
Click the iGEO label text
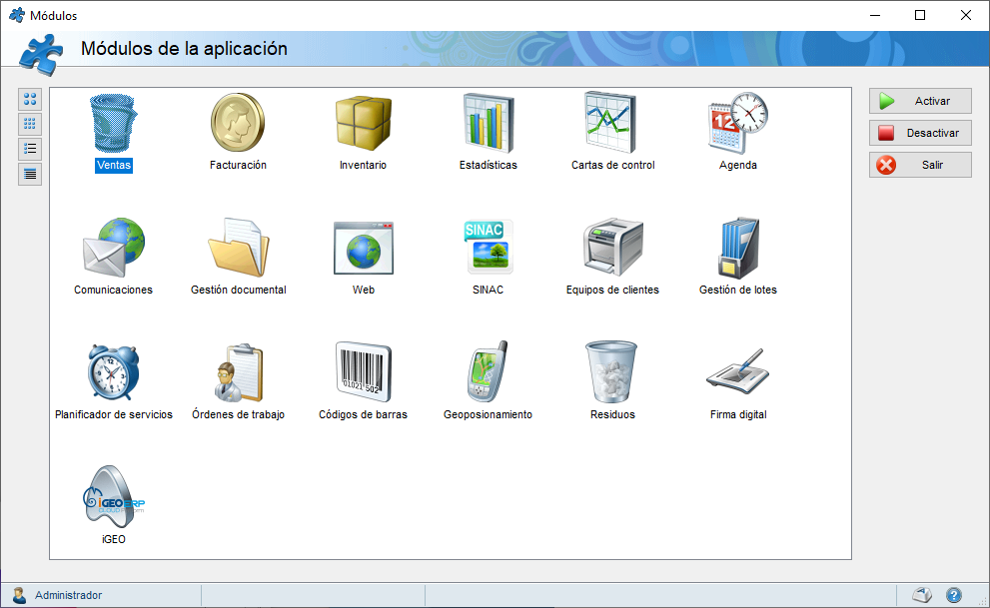[x=114, y=540]
